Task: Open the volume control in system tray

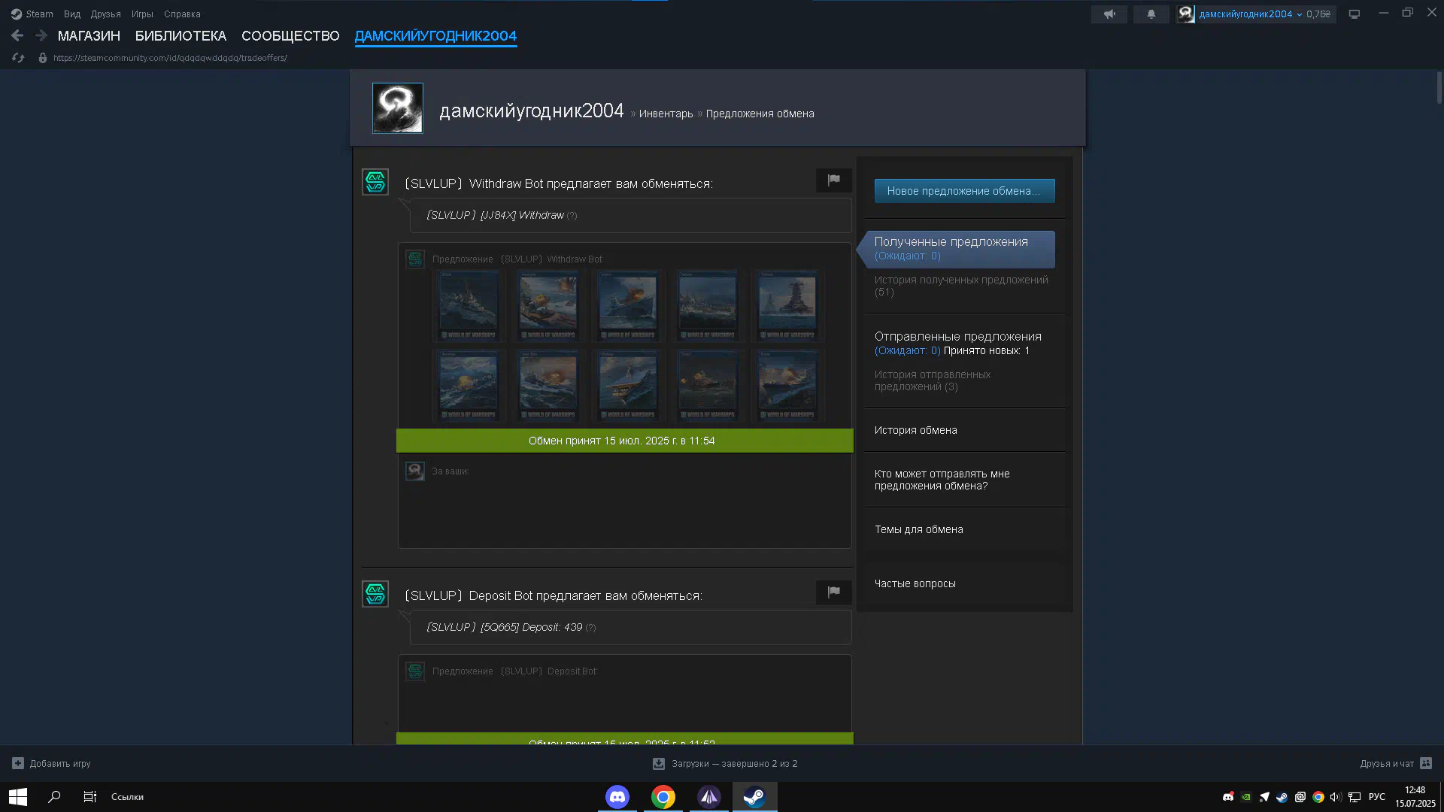Action: coord(1336,797)
